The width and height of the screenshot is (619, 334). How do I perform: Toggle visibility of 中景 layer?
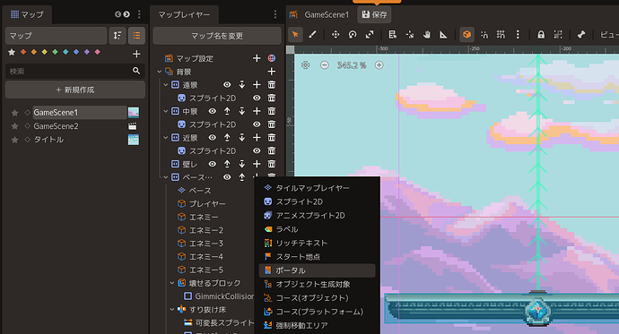[213, 111]
